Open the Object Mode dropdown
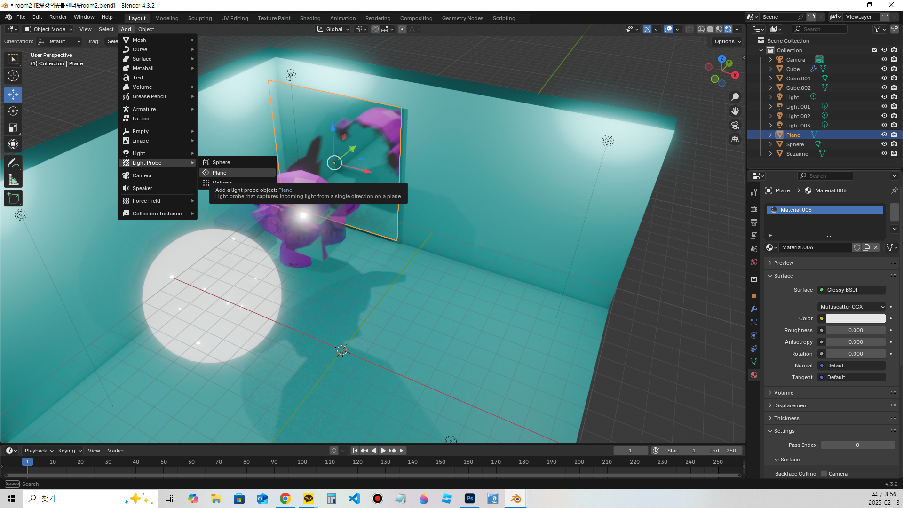903x508 pixels. coord(48,29)
